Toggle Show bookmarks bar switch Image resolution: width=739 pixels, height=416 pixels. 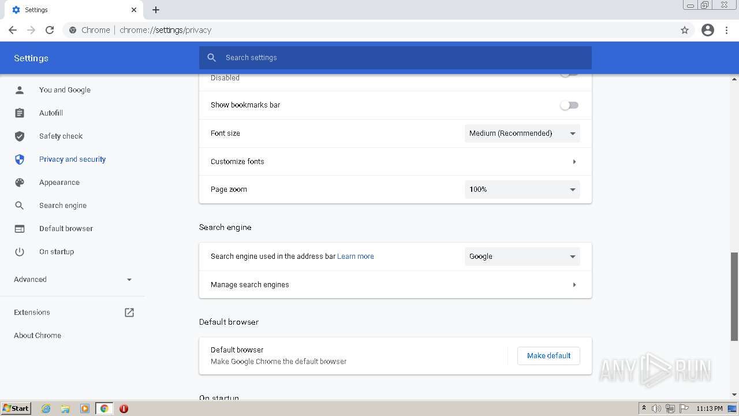(569, 105)
